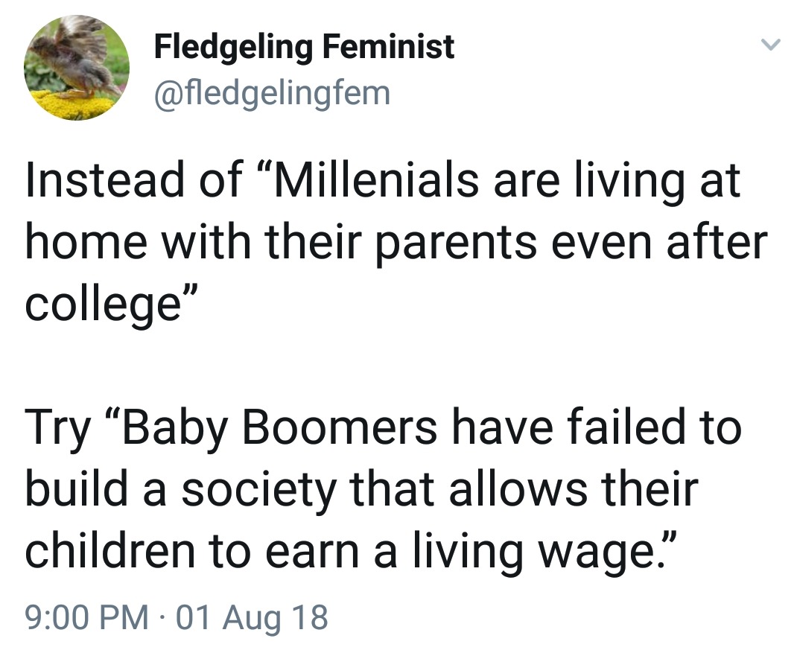The width and height of the screenshot is (794, 653).
Task: Click the bird profile picture avatar
Action: [77, 67]
